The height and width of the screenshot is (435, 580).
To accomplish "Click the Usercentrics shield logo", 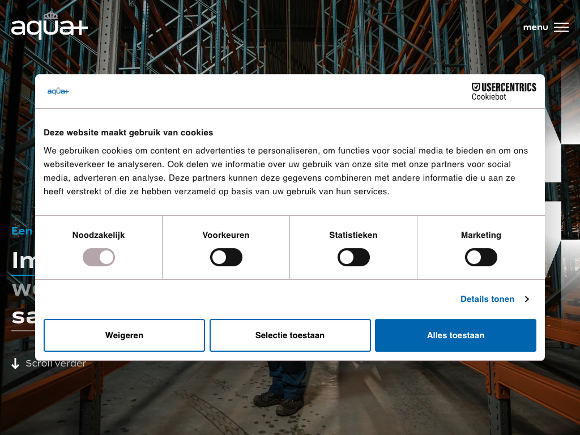I will [476, 87].
